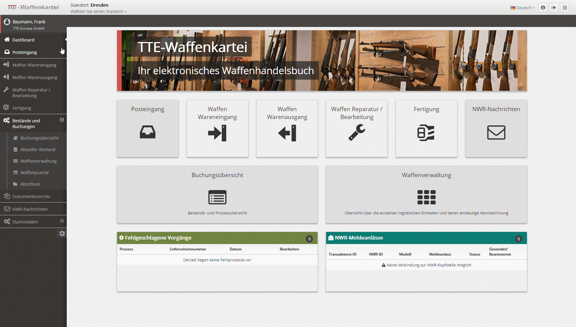
Task: Click the Meldeanlass column header
Action: [x=440, y=254]
